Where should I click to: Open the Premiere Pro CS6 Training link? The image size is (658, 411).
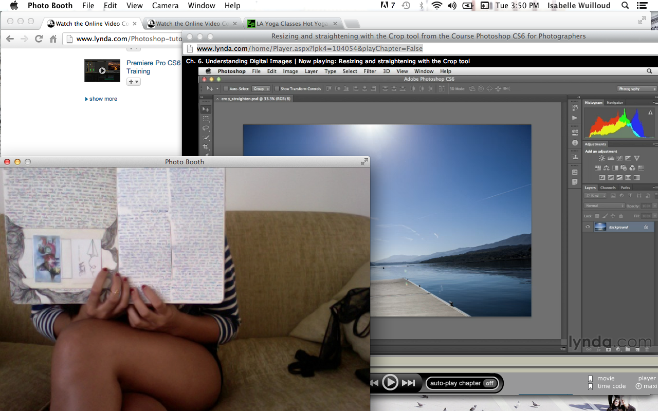click(x=154, y=67)
